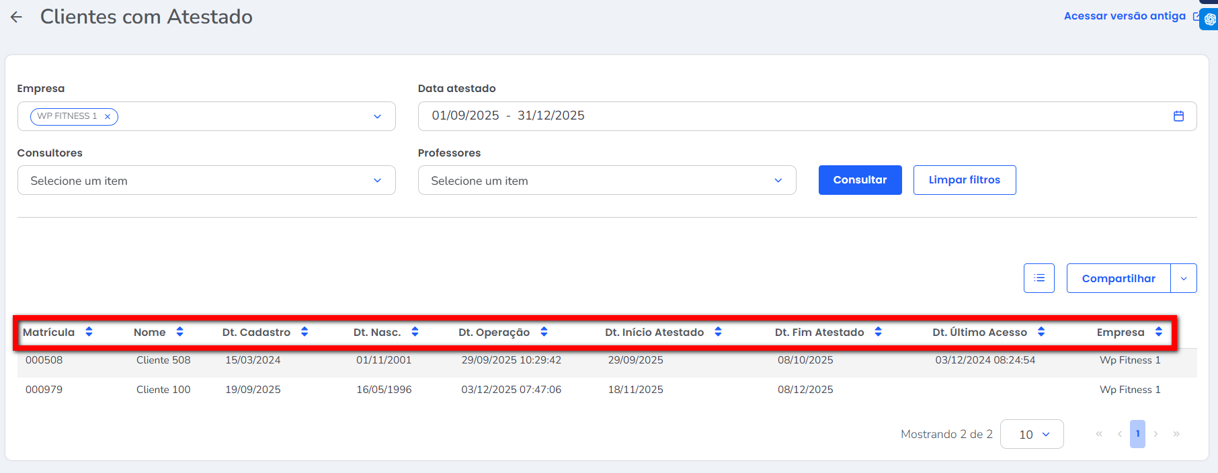Change rows per page from 10
The height and width of the screenshot is (473, 1218).
point(1032,434)
